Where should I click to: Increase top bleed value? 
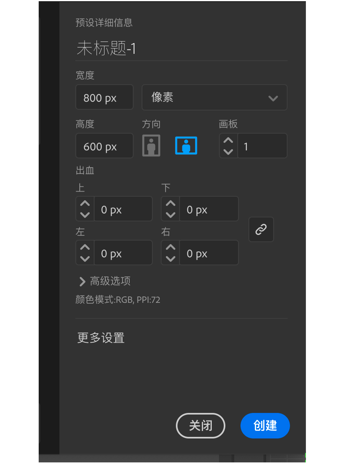(85, 203)
